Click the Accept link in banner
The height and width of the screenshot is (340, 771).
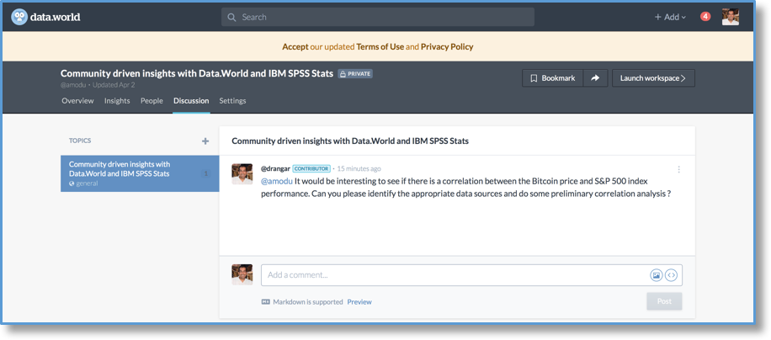click(x=295, y=47)
